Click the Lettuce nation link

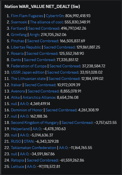(x=17, y=166)
